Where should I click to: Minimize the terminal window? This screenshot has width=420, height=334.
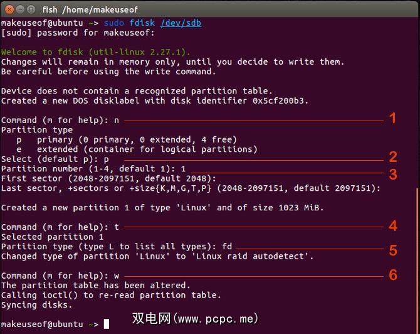(x=19, y=9)
